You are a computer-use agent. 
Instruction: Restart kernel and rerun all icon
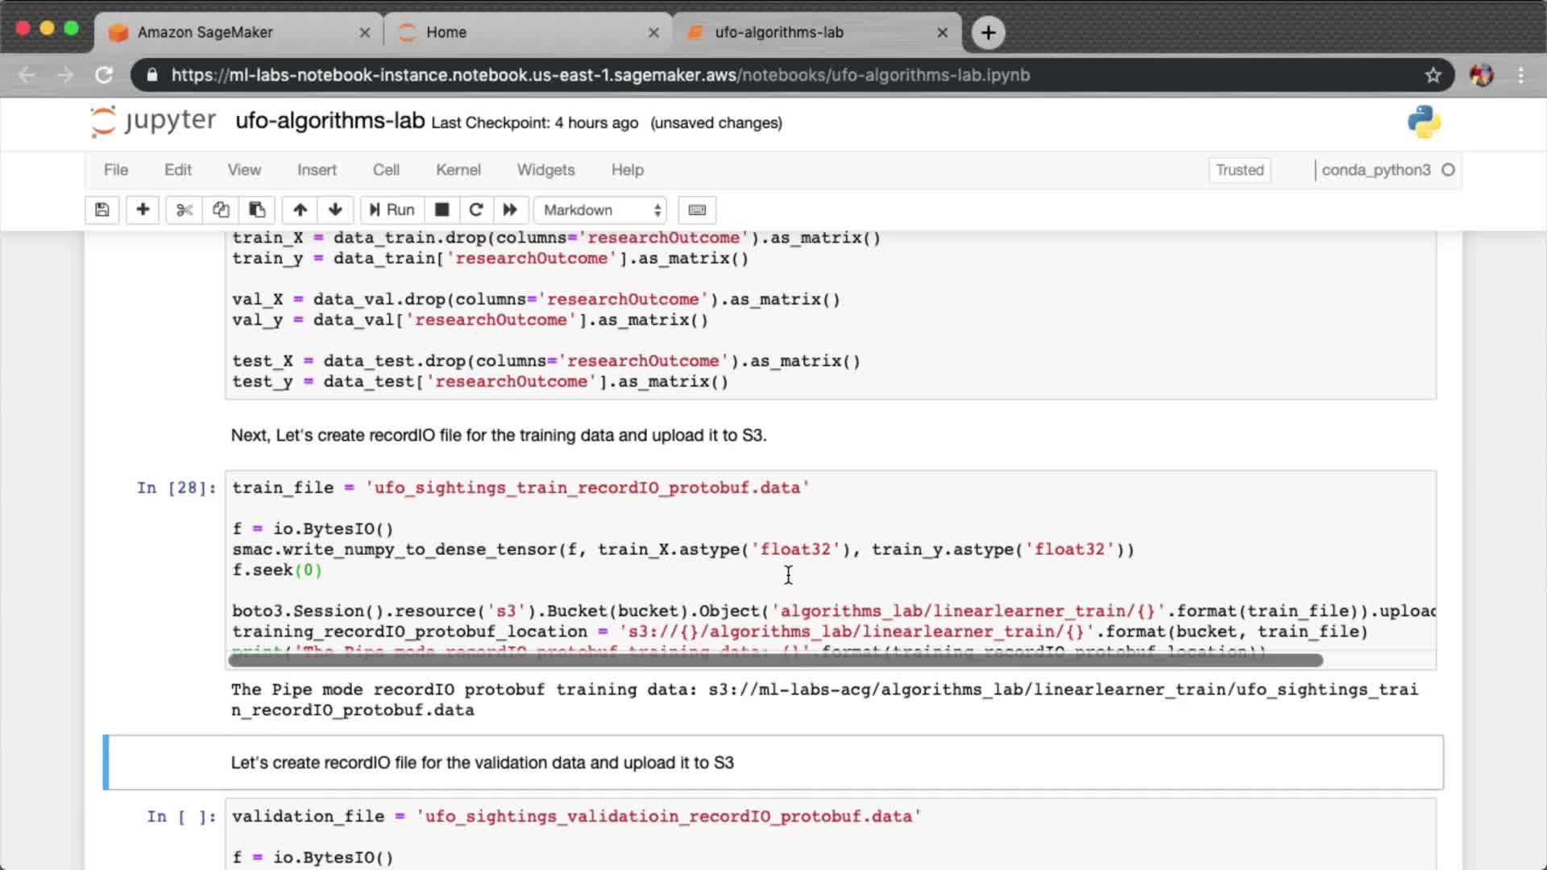(x=510, y=210)
